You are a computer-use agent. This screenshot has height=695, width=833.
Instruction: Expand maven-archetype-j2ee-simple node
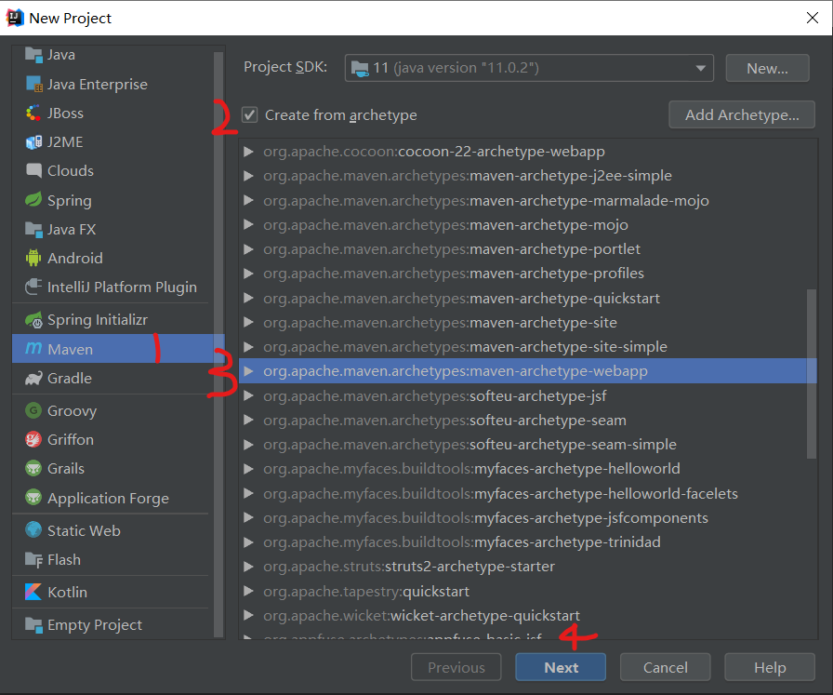248,176
